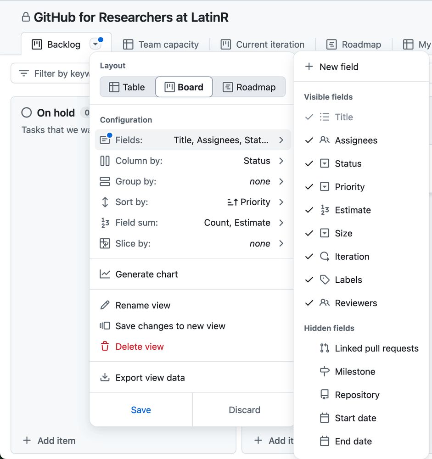
Task: Save the view changes
Action: [140, 410]
